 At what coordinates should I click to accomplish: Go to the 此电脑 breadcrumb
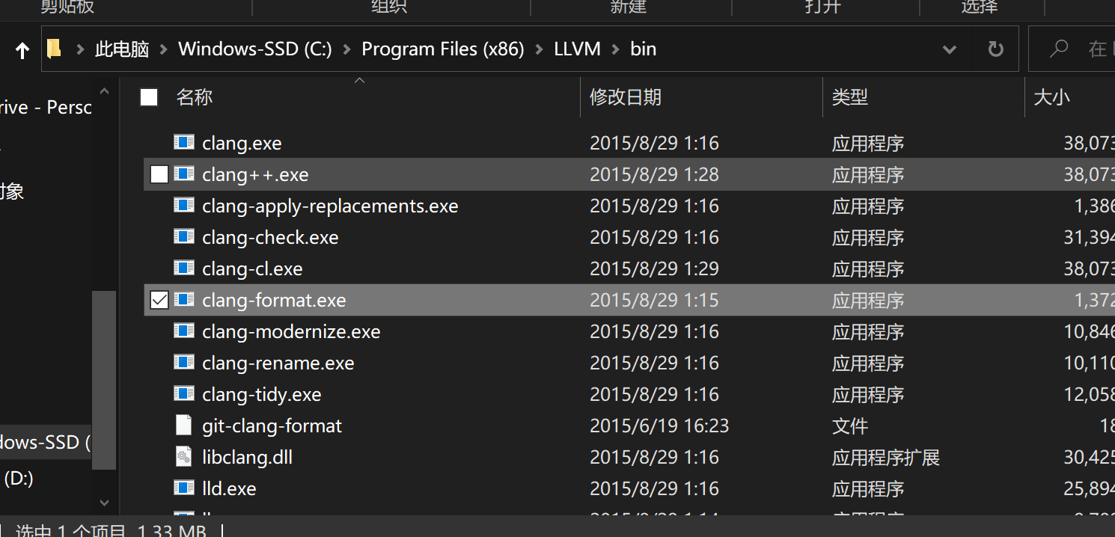[122, 49]
